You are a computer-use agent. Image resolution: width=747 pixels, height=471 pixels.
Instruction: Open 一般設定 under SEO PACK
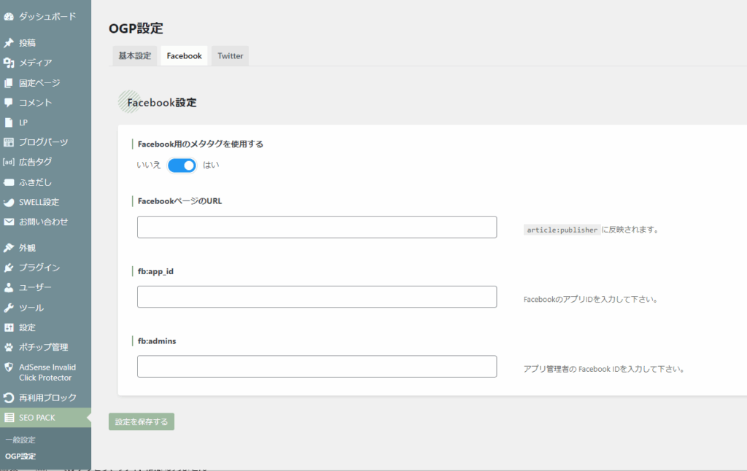(x=20, y=440)
